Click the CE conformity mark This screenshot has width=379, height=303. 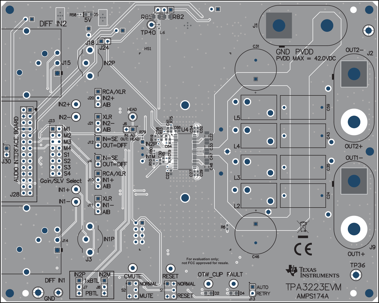click(x=303, y=249)
